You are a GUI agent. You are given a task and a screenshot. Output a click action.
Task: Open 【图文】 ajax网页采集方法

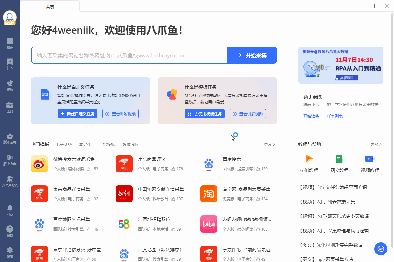326,259
